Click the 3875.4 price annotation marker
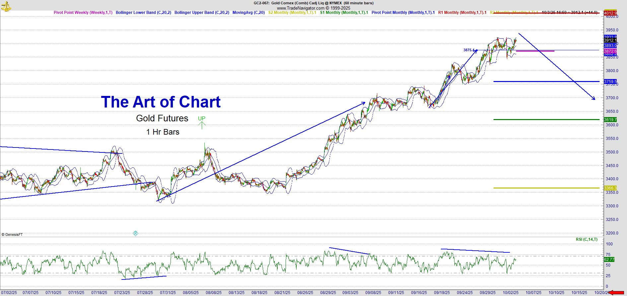 (469, 50)
